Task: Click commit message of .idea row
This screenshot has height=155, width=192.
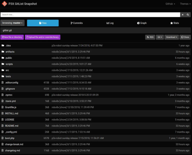Action: tap(77, 45)
